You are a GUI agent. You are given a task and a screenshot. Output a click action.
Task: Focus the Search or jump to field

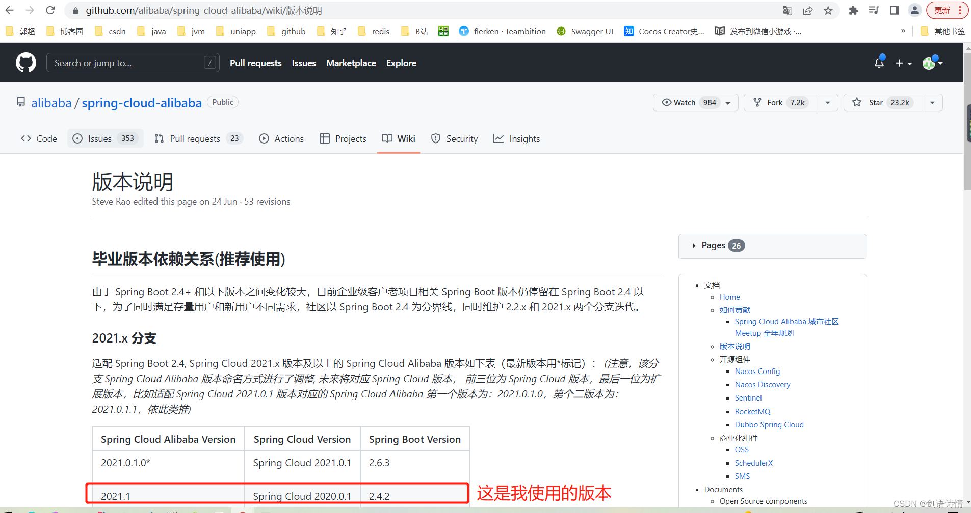coord(133,63)
